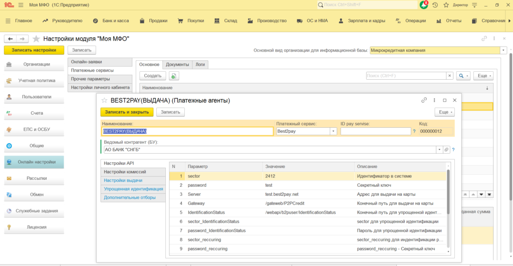
Task: Open Рассылки in left sidebar
Action: point(34,178)
